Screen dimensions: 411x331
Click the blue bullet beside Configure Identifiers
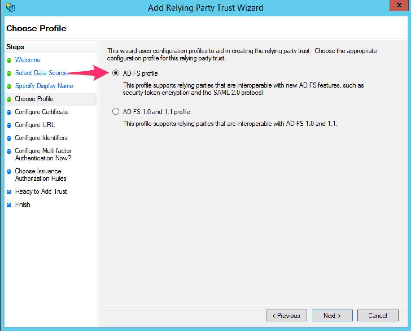9,138
